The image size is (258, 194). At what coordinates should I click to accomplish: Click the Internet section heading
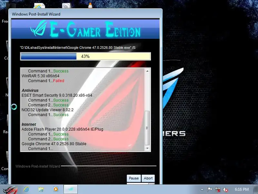pyautogui.click(x=29, y=124)
